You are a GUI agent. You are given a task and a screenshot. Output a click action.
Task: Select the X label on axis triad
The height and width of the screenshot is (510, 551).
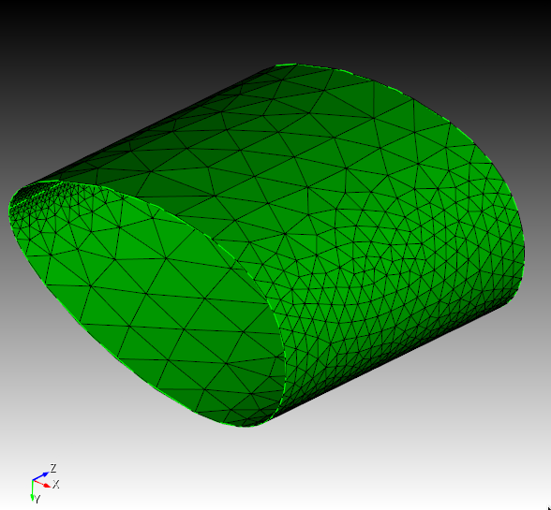click(x=56, y=485)
